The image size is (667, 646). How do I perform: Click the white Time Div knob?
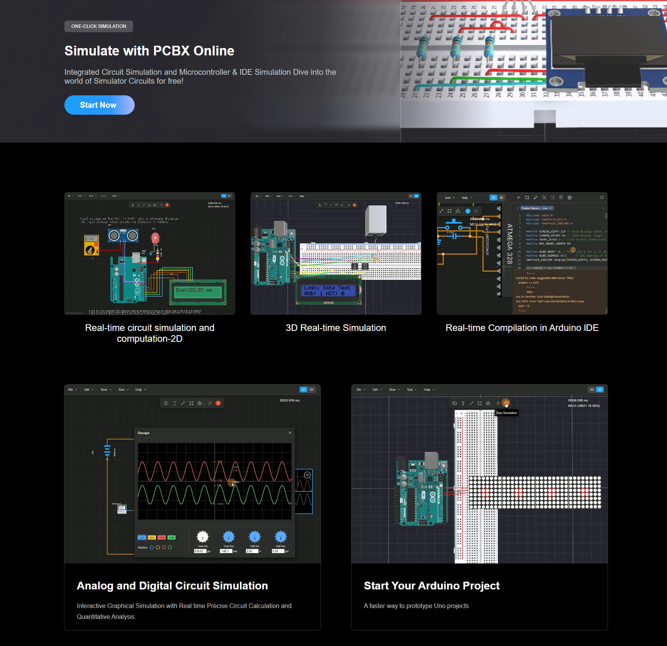203,537
